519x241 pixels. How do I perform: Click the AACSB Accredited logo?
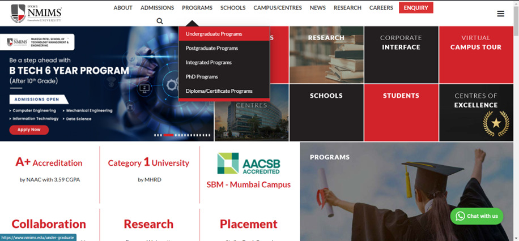[248, 163]
